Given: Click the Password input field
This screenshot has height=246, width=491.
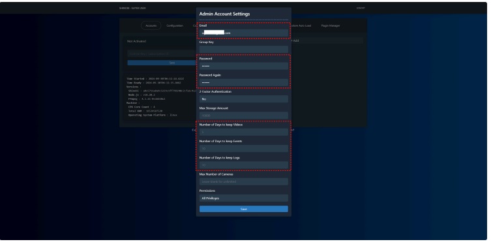Looking at the screenshot, I should [x=244, y=66].
